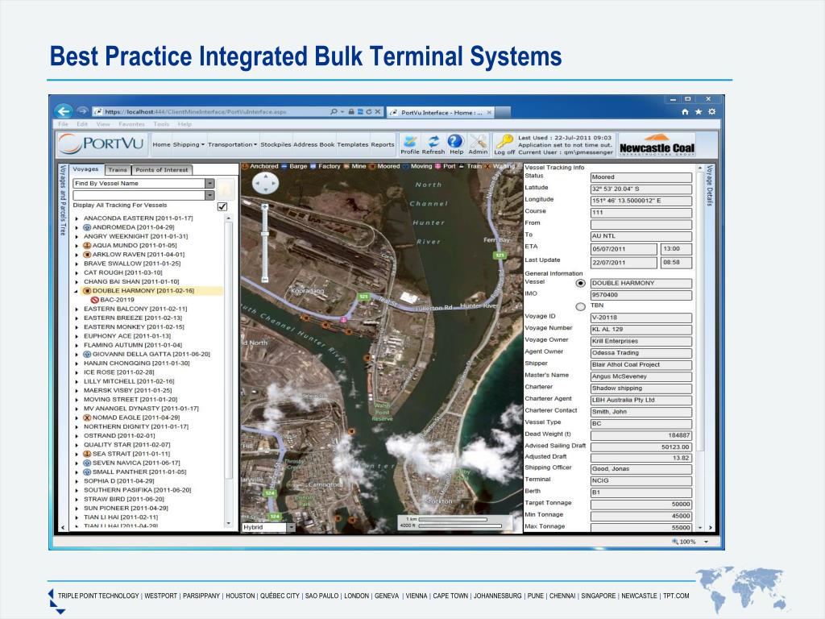This screenshot has width=825, height=619.
Task: Click the Refresh toolbar icon
Action: 433,141
